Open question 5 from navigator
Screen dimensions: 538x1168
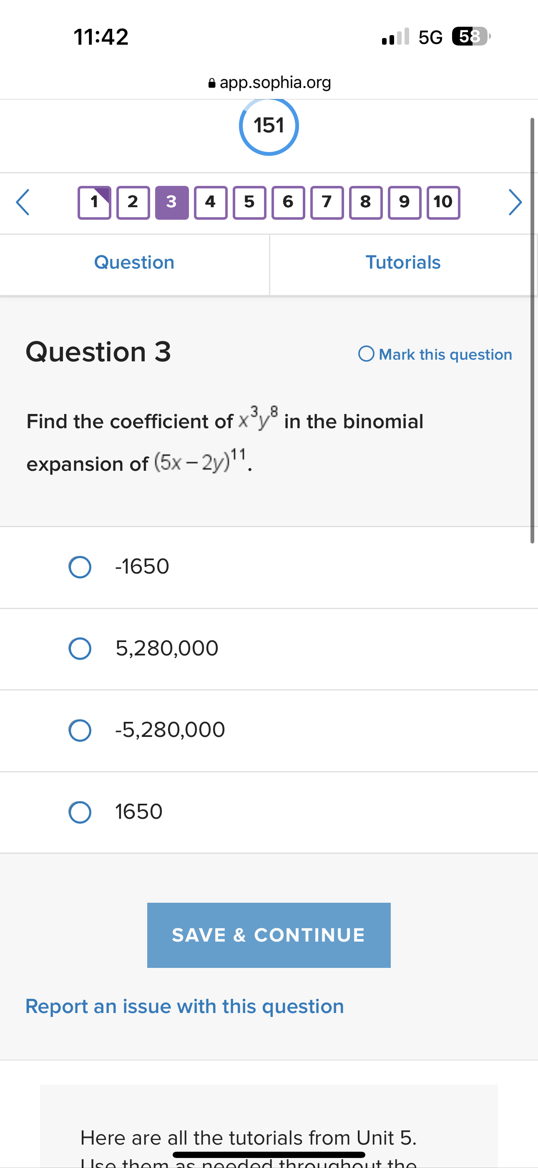[x=249, y=203]
